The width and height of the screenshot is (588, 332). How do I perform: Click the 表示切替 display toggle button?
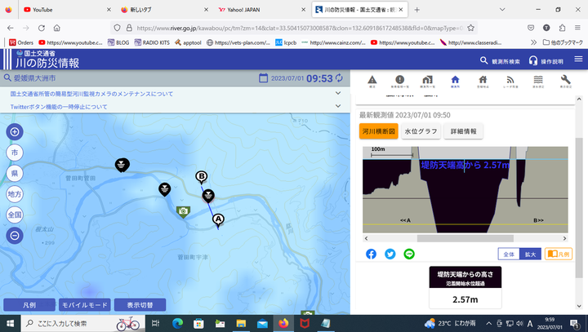(x=145, y=304)
